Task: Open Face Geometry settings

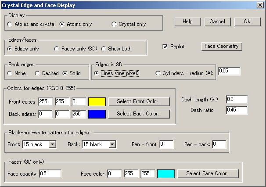Action: [x=222, y=46]
